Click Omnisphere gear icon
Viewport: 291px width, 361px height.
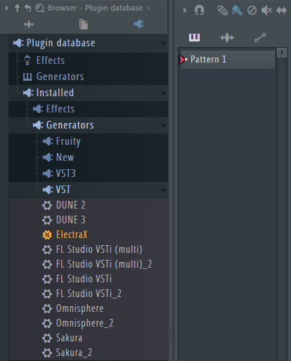click(x=47, y=309)
